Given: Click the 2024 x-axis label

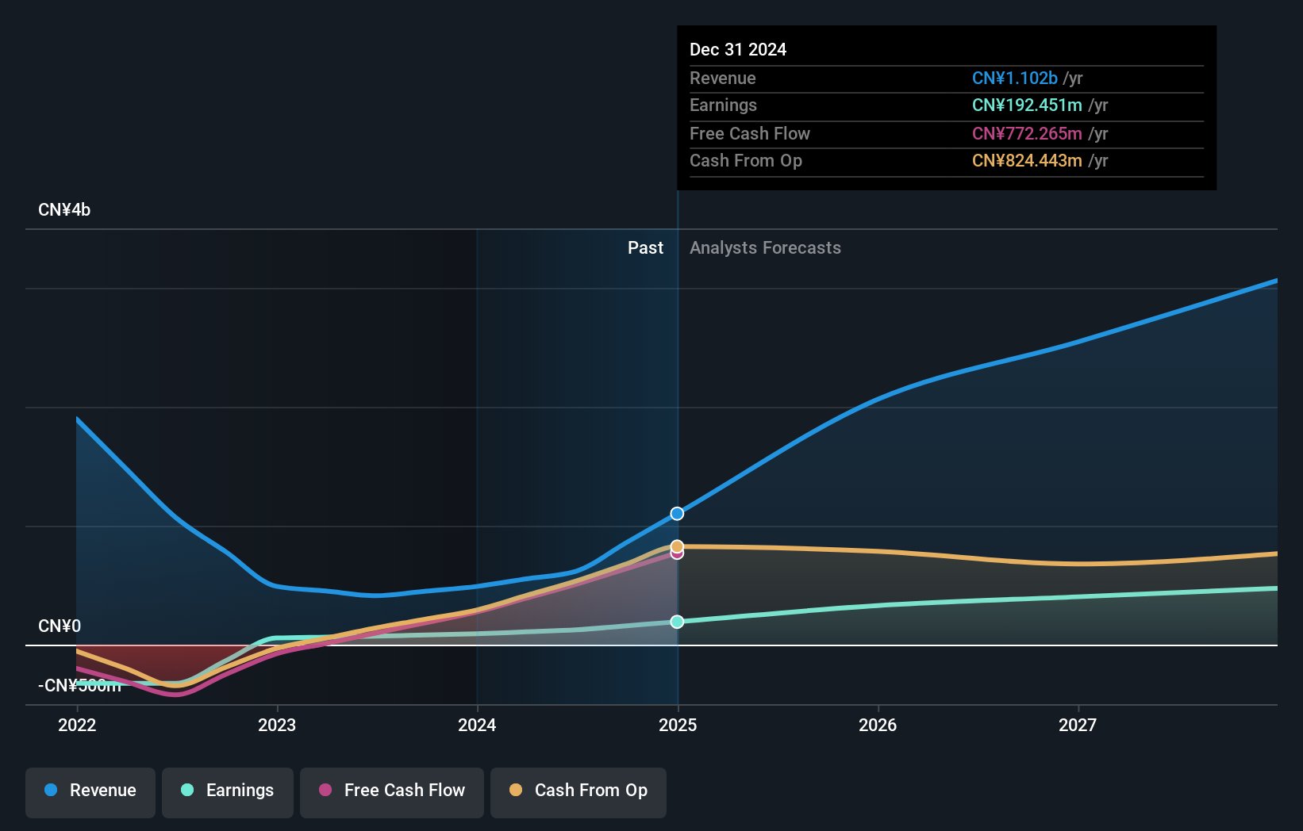Looking at the screenshot, I should pos(477,725).
